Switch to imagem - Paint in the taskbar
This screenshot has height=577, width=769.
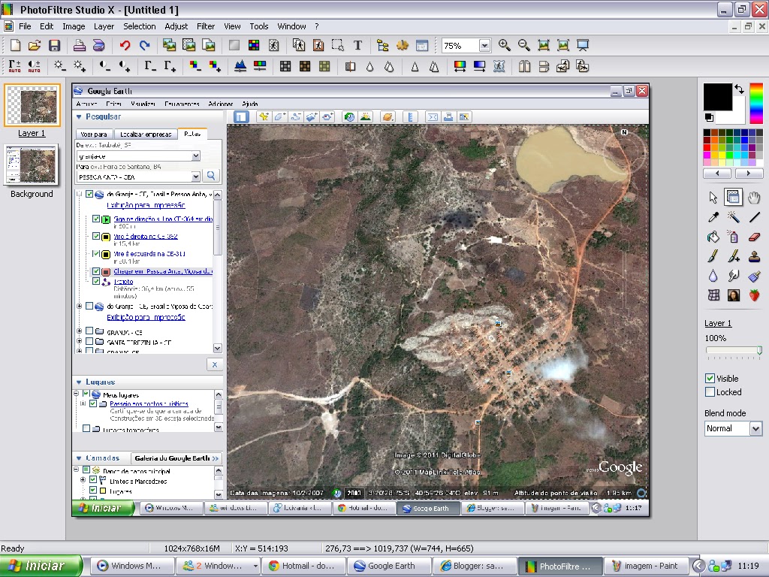[647, 566]
